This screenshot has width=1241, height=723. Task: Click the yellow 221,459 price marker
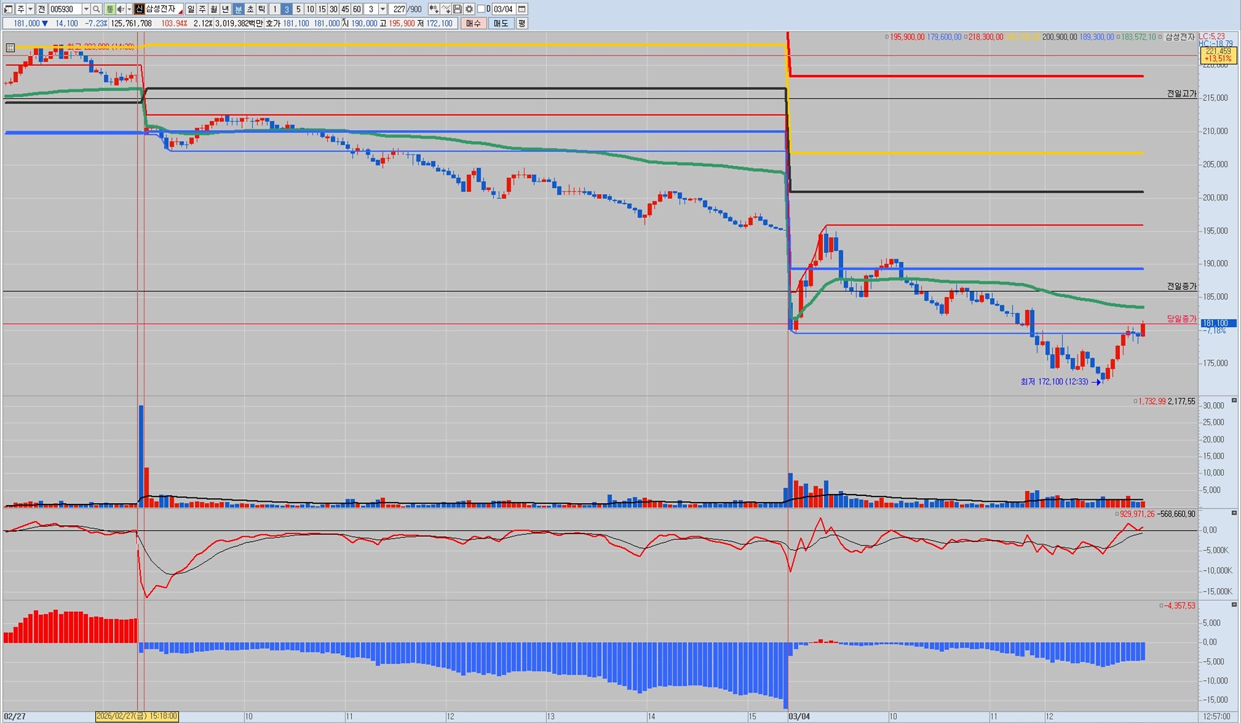1218,55
